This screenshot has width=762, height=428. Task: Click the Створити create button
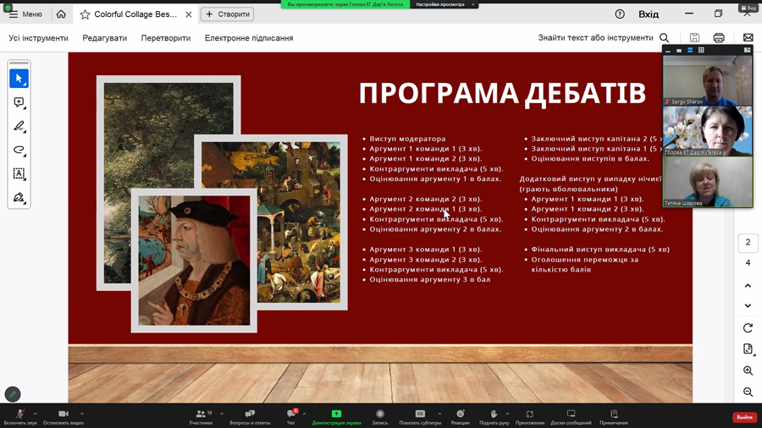228,14
